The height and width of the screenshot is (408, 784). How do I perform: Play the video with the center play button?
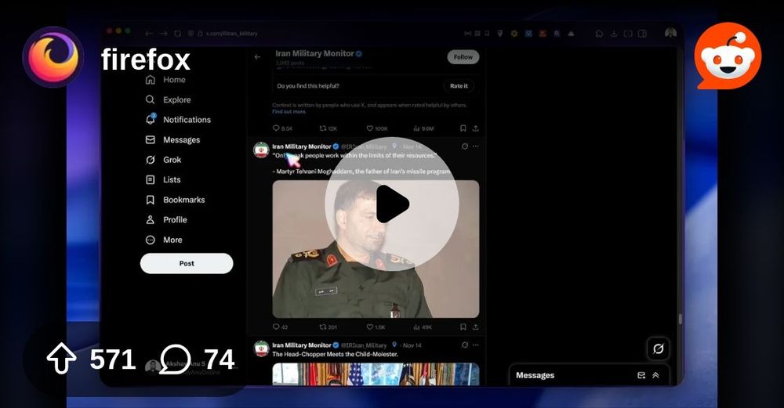[392, 204]
